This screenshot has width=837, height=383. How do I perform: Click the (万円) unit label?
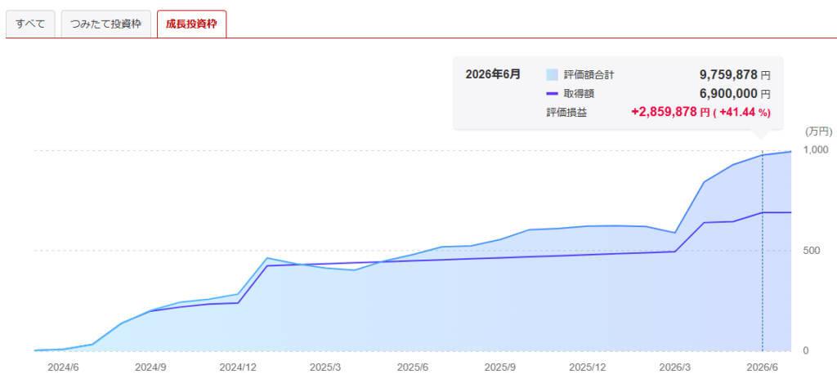817,131
